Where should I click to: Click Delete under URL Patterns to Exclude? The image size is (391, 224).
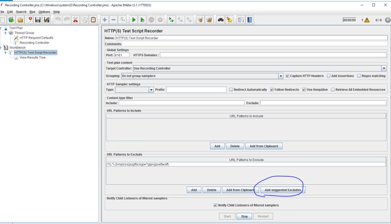tap(212, 190)
